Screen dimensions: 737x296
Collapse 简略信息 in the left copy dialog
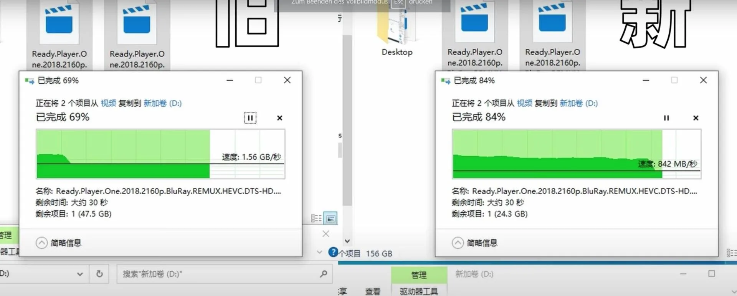pos(41,243)
